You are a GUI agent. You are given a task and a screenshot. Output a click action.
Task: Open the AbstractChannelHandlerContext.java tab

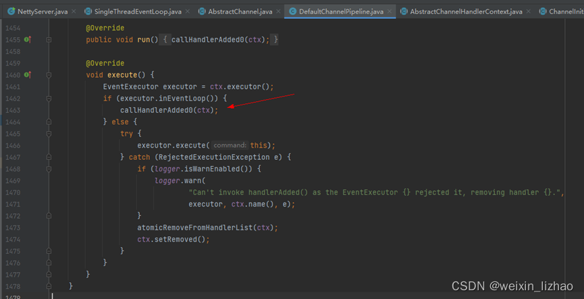[467, 11]
